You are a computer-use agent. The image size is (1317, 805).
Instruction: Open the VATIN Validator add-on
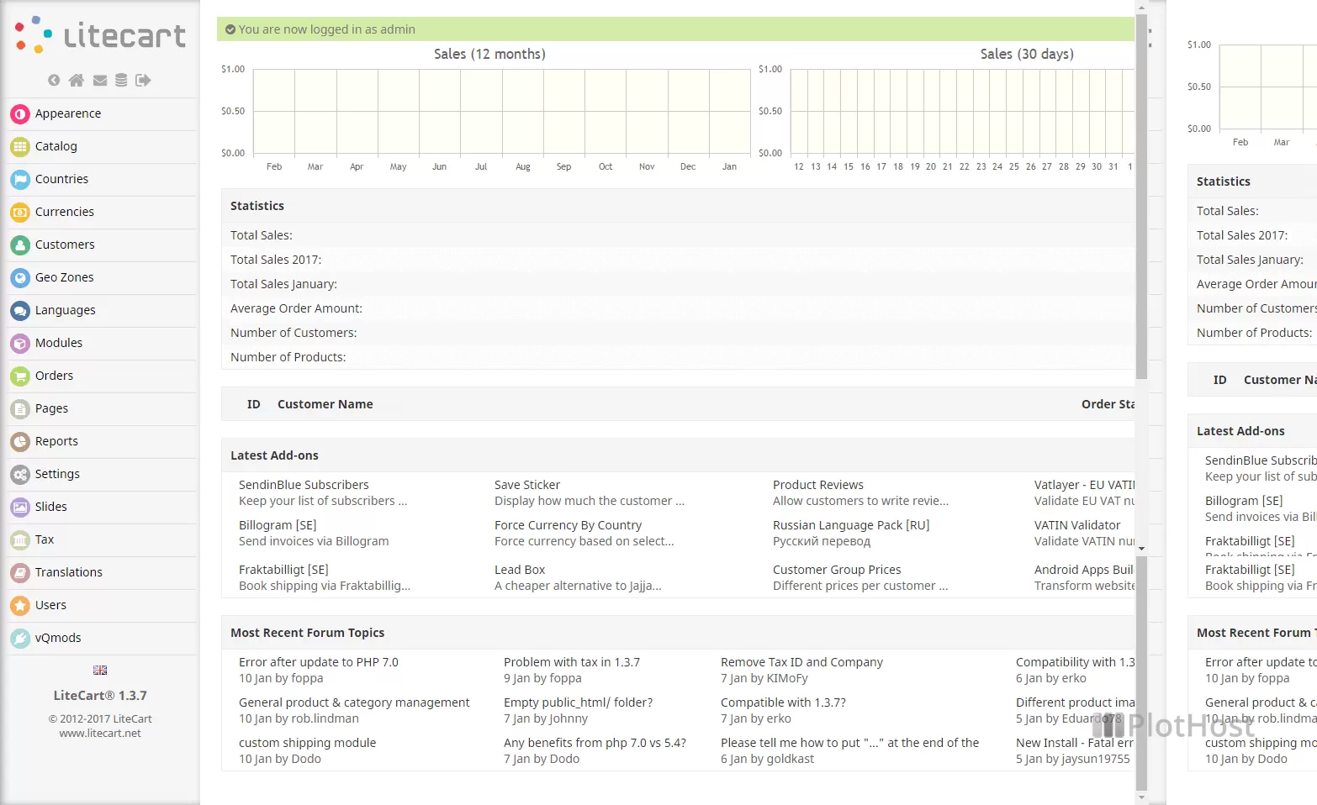coord(1077,525)
